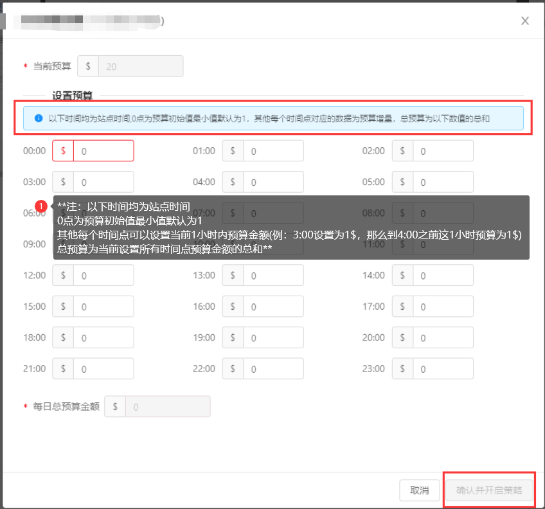Image resolution: width=545 pixels, height=509 pixels.
Task: Click the blue notice text about 站点时间
Action: tap(269, 118)
